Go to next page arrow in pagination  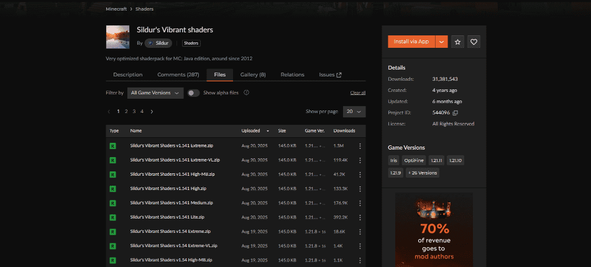point(152,112)
